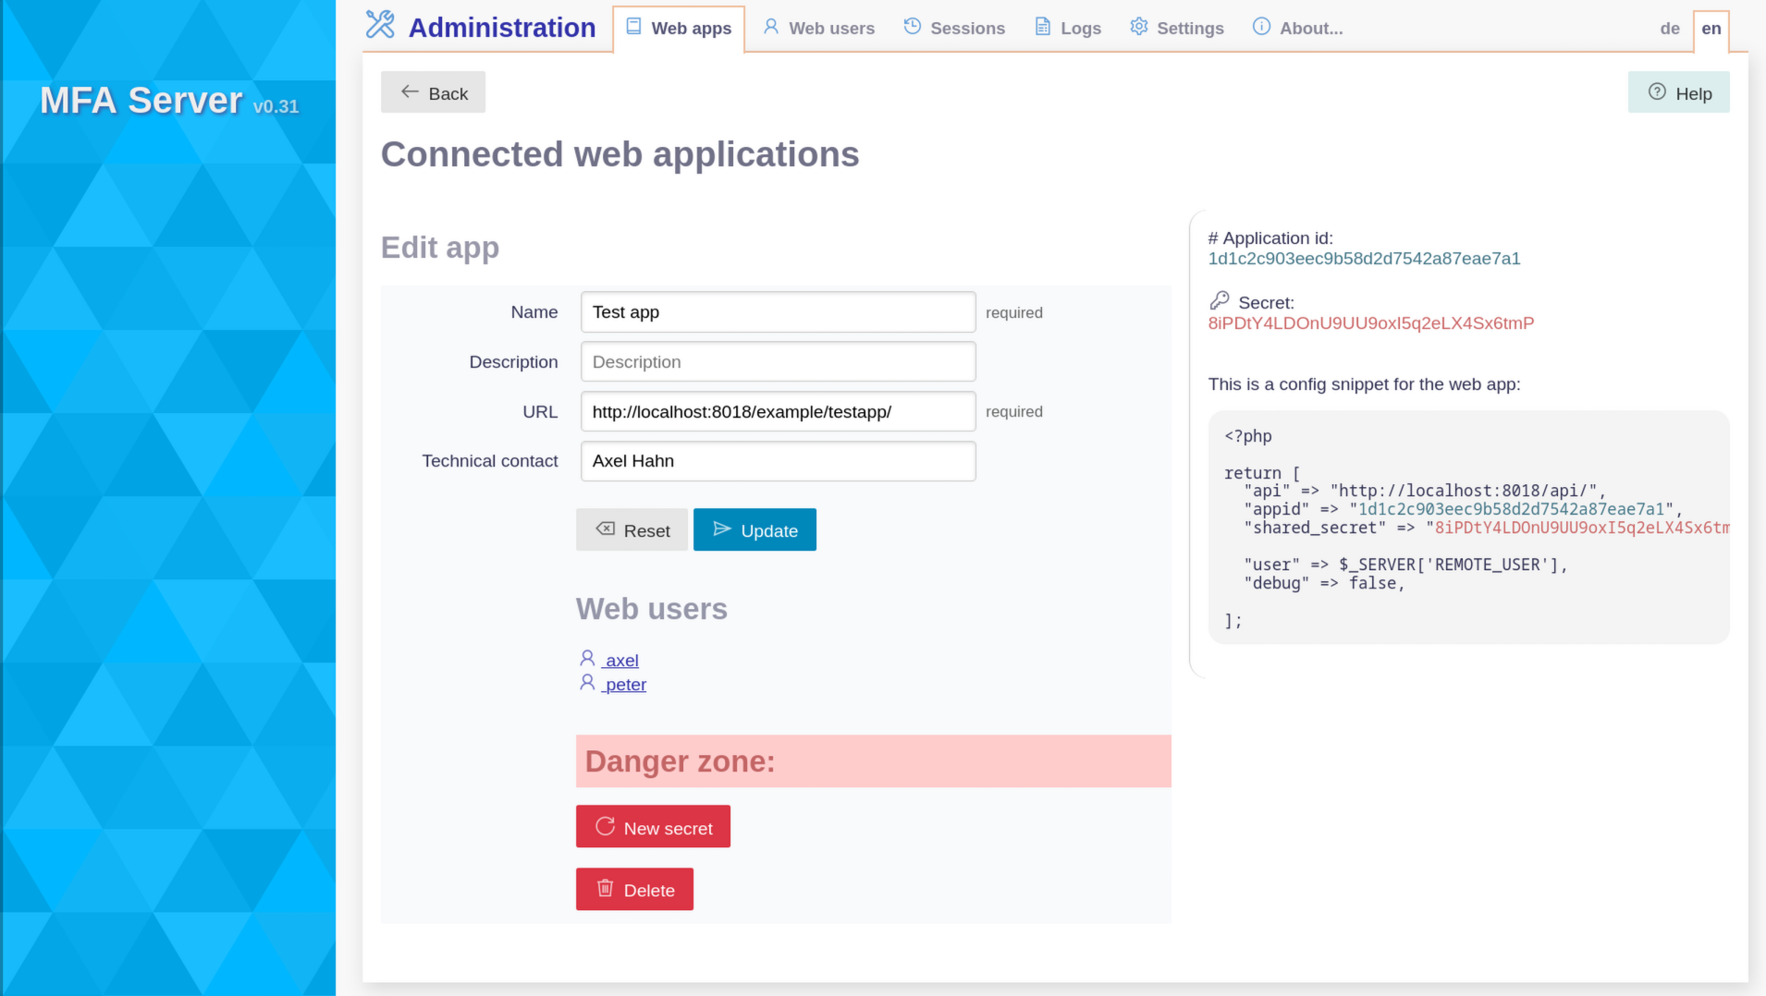The width and height of the screenshot is (1766, 996).
Task: Click the back arrow icon
Action: pyautogui.click(x=410, y=91)
